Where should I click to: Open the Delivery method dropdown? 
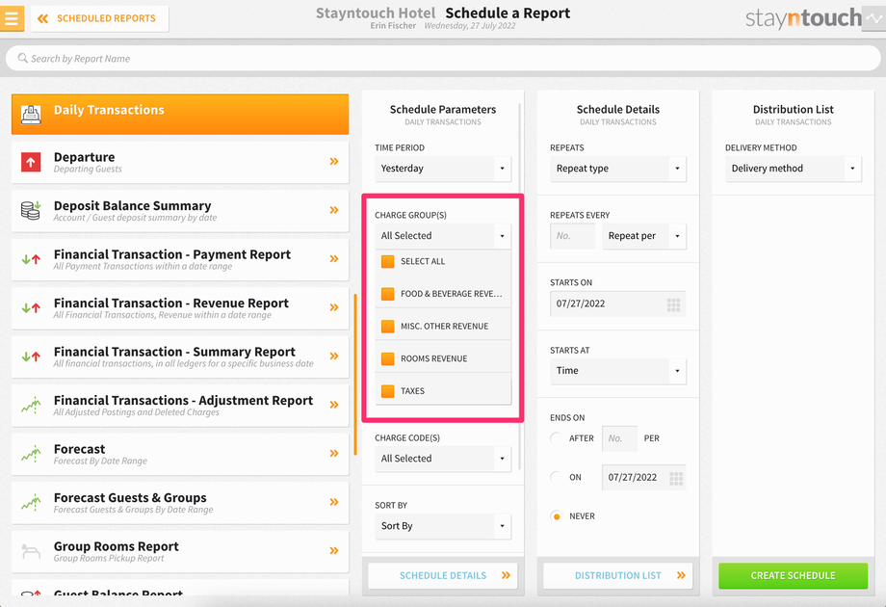(794, 169)
